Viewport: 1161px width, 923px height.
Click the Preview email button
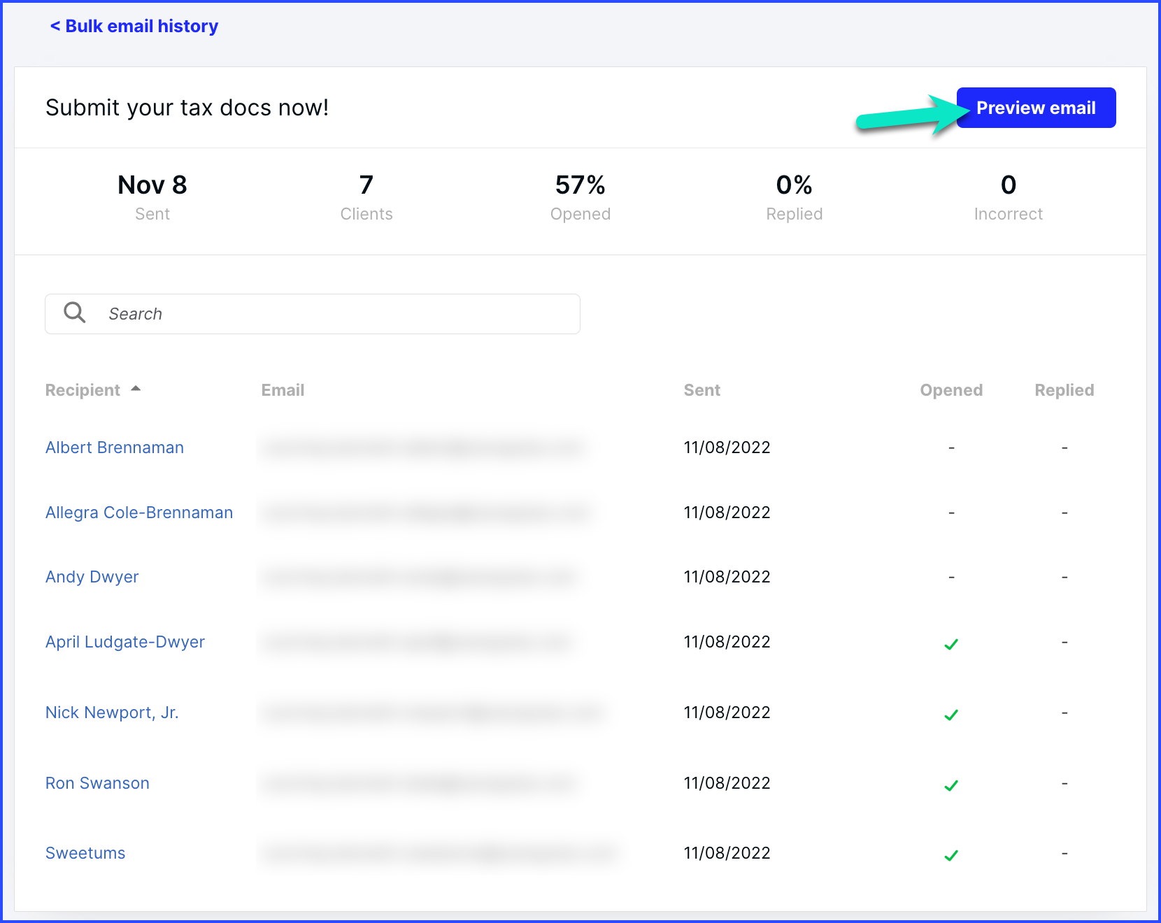pos(1036,108)
